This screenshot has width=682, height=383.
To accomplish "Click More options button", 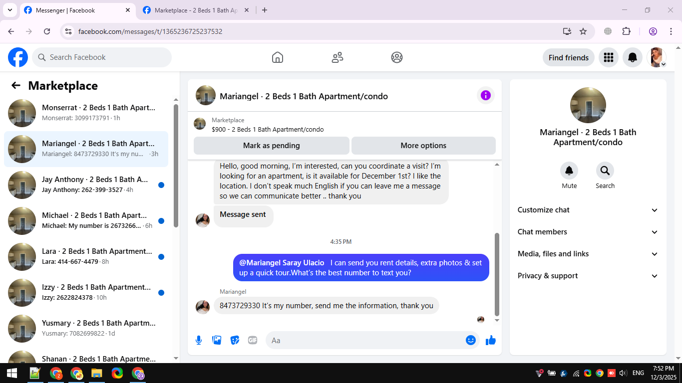I will pyautogui.click(x=423, y=146).
